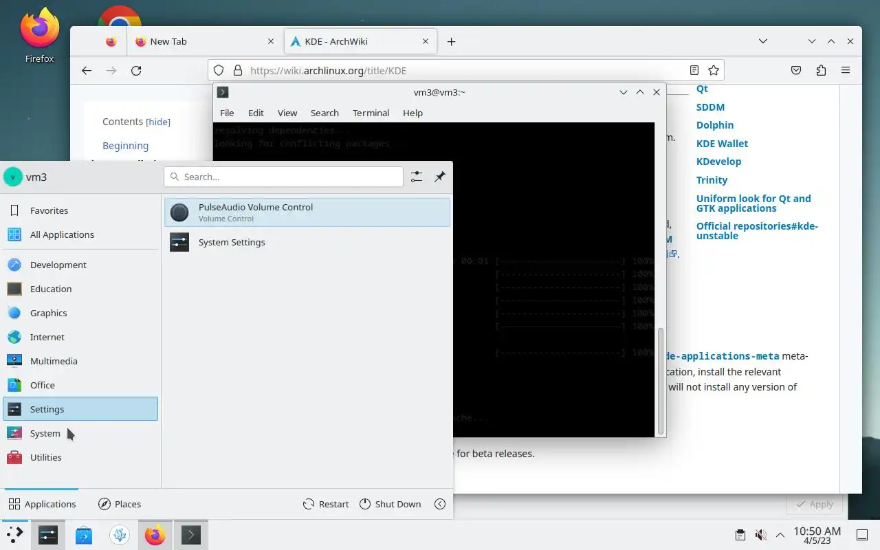The height and width of the screenshot is (550, 880).
Task: Expand more session options arrow
Action: (x=440, y=504)
